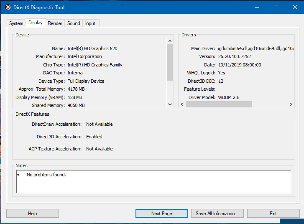The width and height of the screenshot is (304, 224).
Task: Select the device name Intel(R) HD Graphics 620
Action: click(92, 48)
